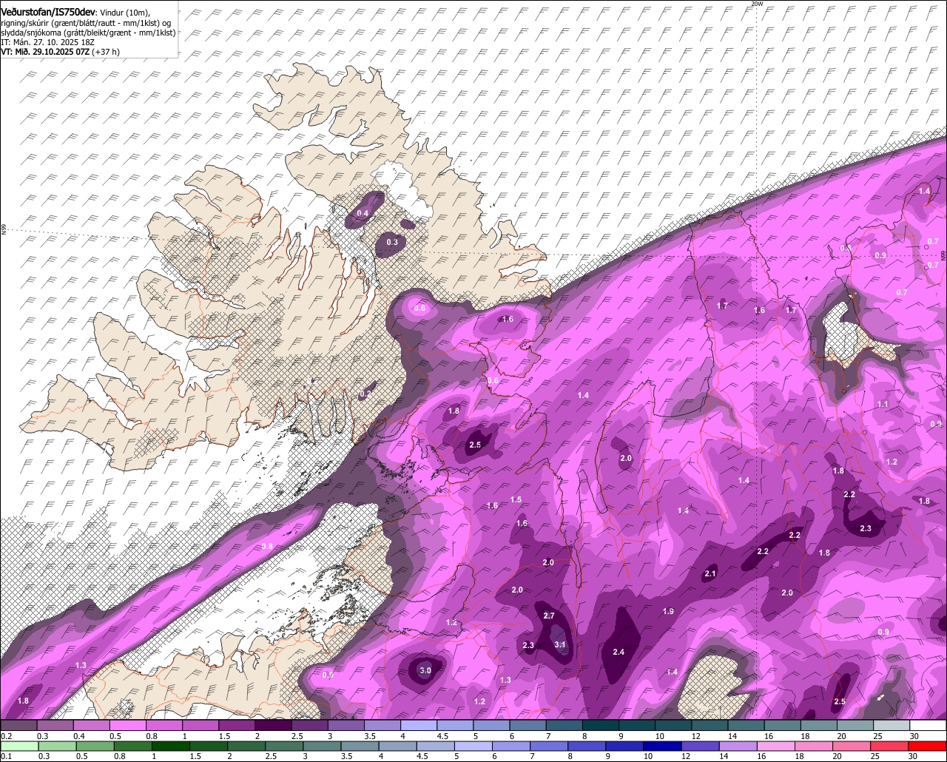
Task: Click the 3.0 precipitation value on the map
Action: coord(425,670)
